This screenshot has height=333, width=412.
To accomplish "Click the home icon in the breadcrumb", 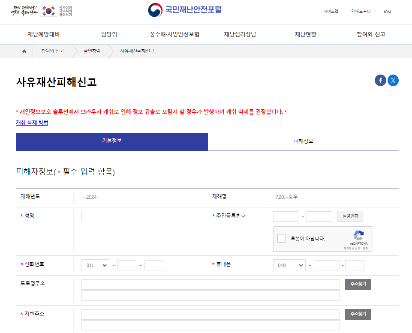I will click(x=24, y=51).
